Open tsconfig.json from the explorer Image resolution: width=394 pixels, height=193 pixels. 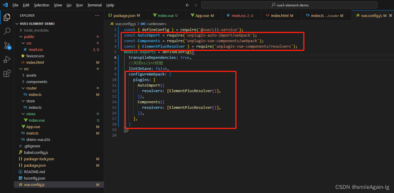pyautogui.click(x=34, y=178)
